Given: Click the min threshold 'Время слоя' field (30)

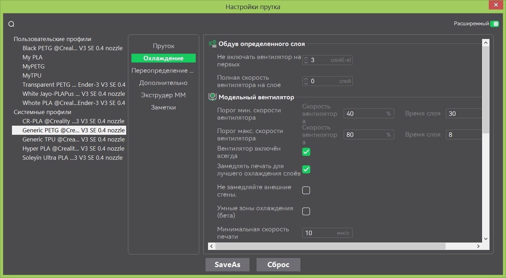Looking at the screenshot, I should tap(464, 114).
